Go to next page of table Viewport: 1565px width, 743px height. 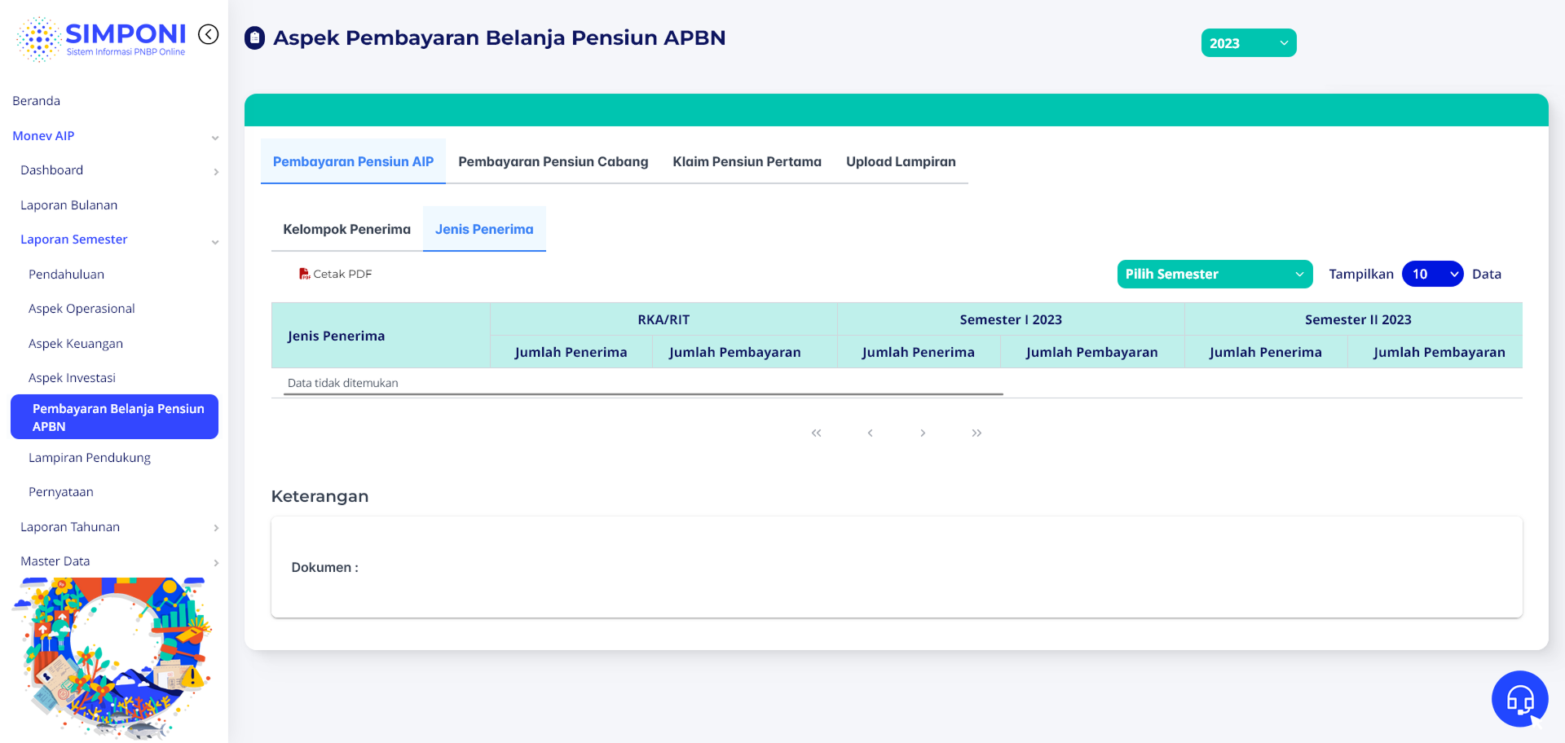[923, 433]
